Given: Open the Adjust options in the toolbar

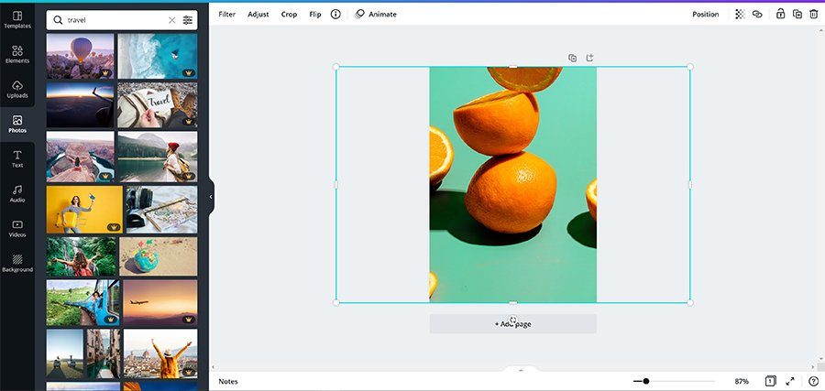Looking at the screenshot, I should [258, 14].
